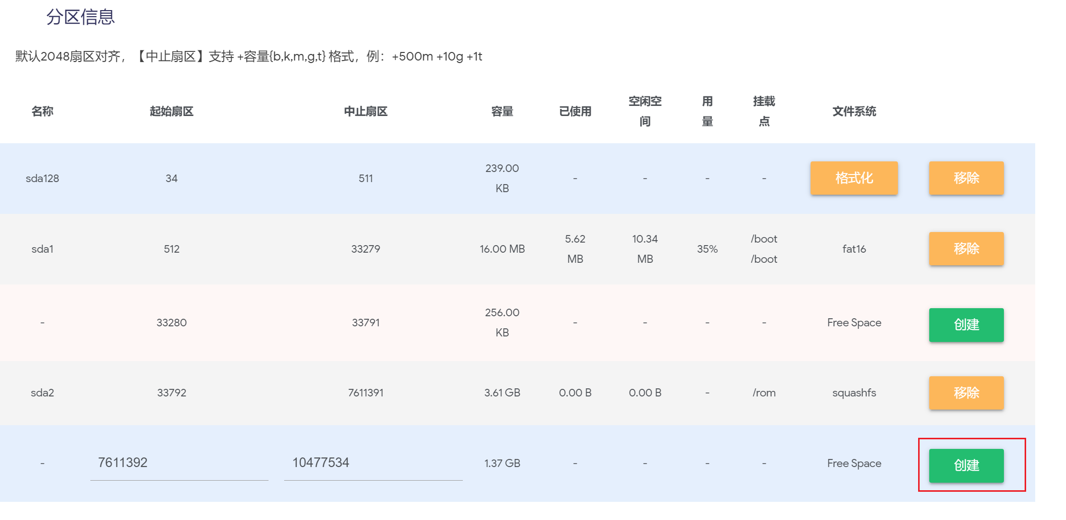Select the /rom mount point cell

[764, 393]
